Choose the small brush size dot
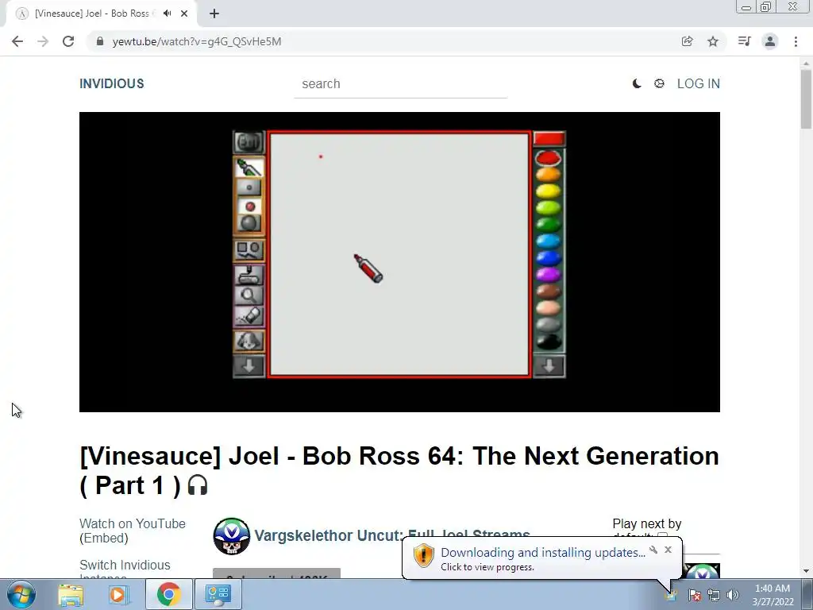813x610 pixels. pyautogui.click(x=249, y=187)
